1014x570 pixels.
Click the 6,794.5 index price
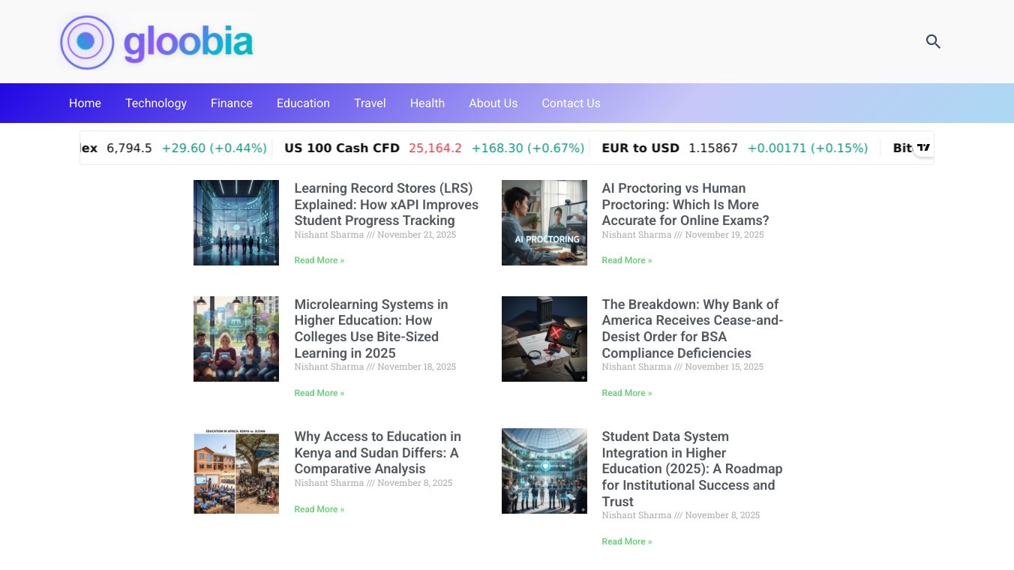click(129, 148)
